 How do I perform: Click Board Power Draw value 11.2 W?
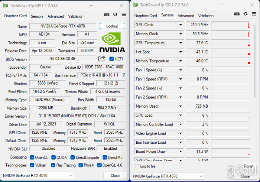197,152
